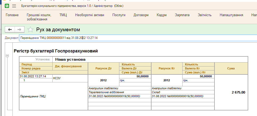The height and width of the screenshot is (116, 257).
Task: Open the ТМЦ section
Action: 63,15
